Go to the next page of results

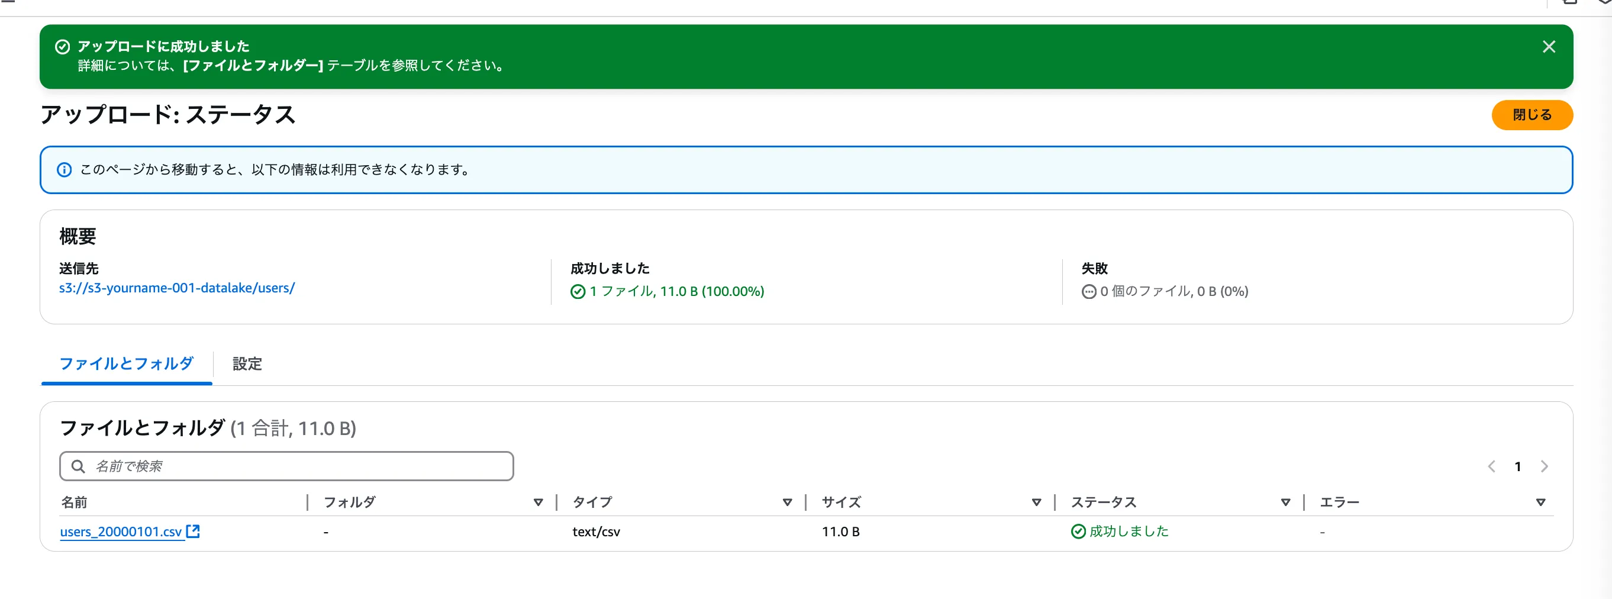[1544, 466]
